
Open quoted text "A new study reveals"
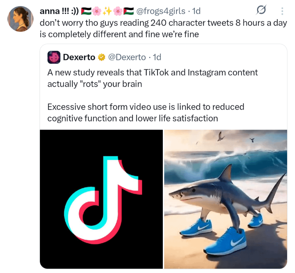point(152,78)
